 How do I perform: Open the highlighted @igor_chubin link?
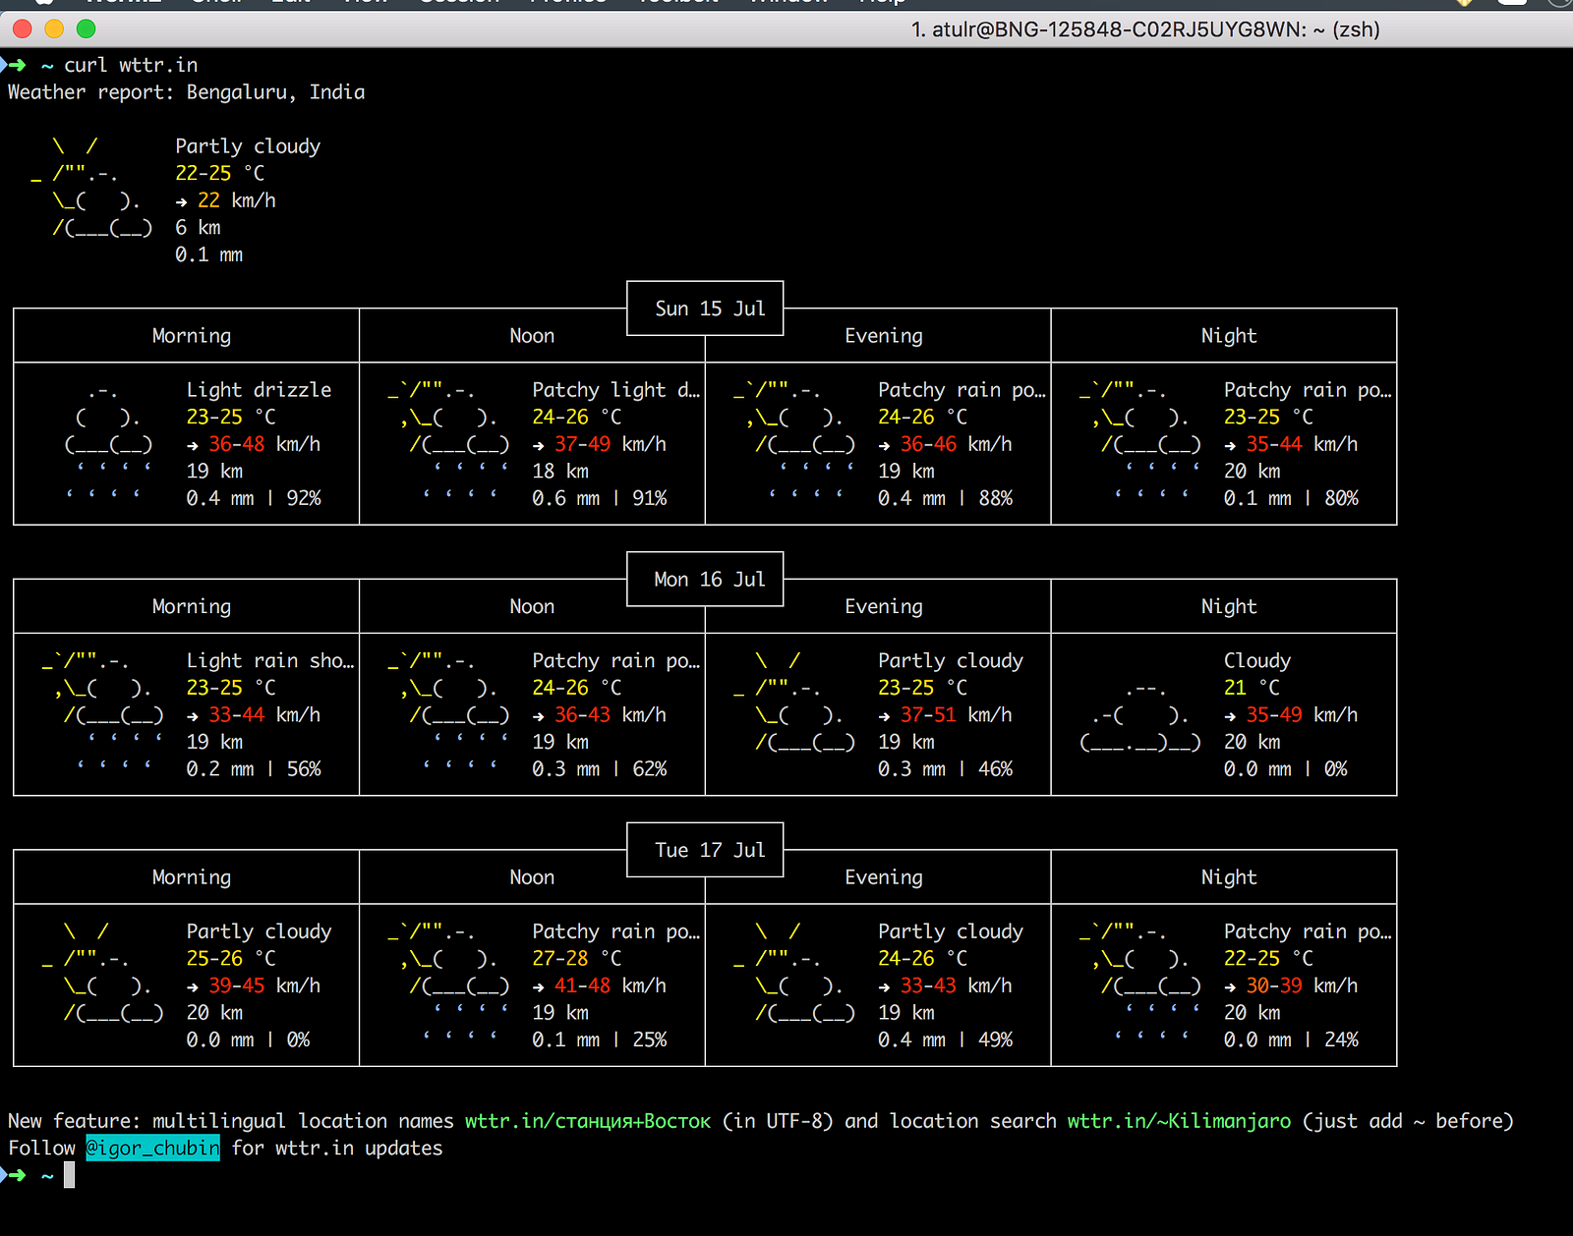tap(152, 1148)
